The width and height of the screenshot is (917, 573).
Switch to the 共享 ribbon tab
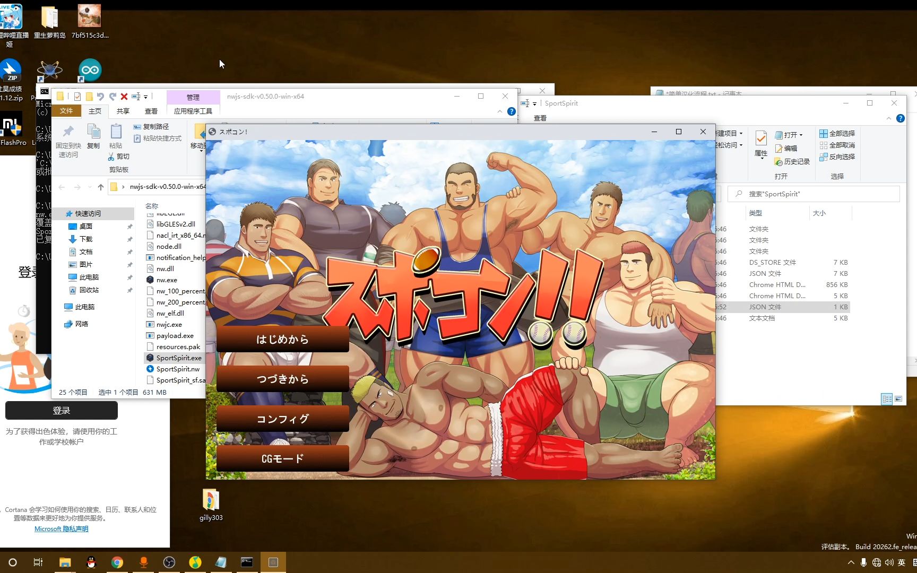[123, 111]
